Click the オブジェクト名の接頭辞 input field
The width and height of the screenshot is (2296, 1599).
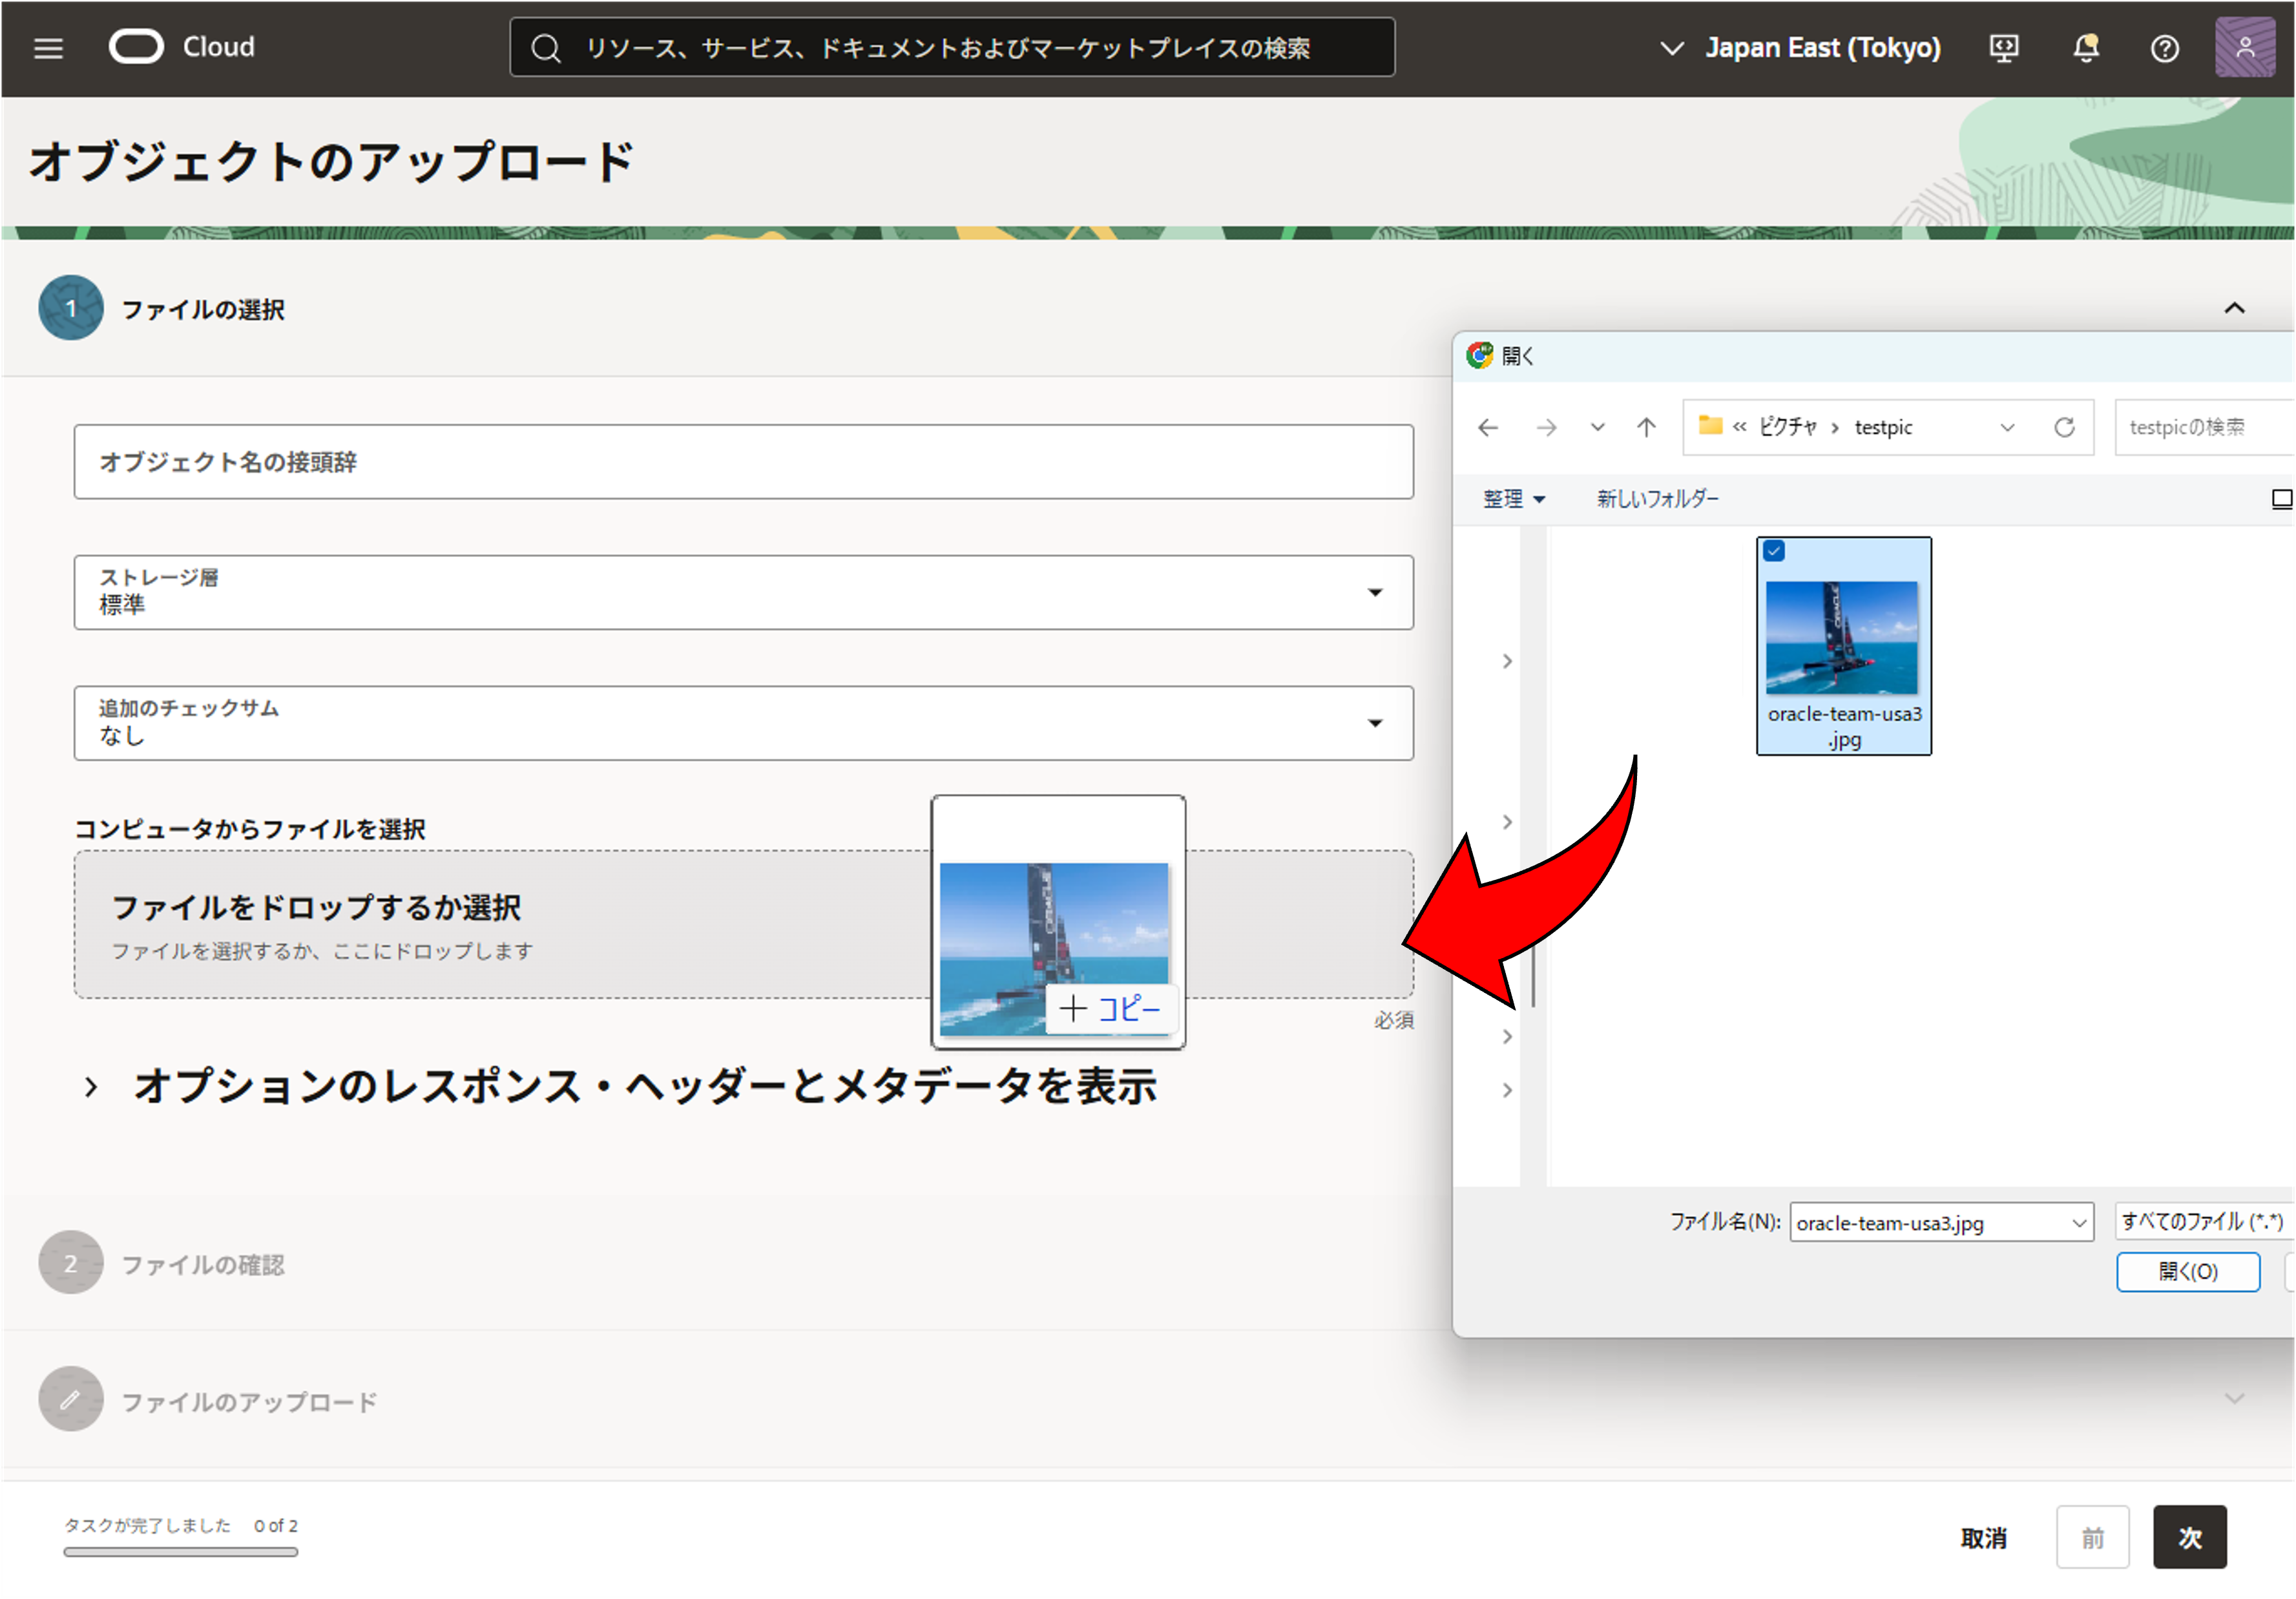(x=743, y=462)
